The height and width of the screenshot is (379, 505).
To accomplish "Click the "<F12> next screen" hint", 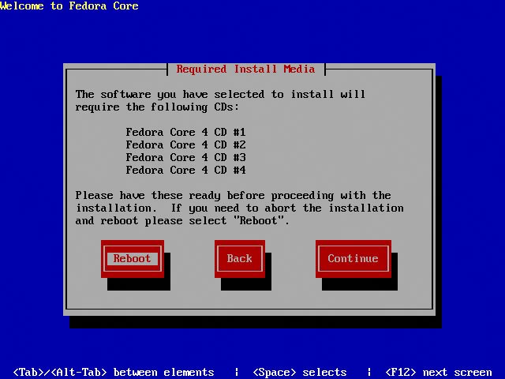I will (x=439, y=372).
